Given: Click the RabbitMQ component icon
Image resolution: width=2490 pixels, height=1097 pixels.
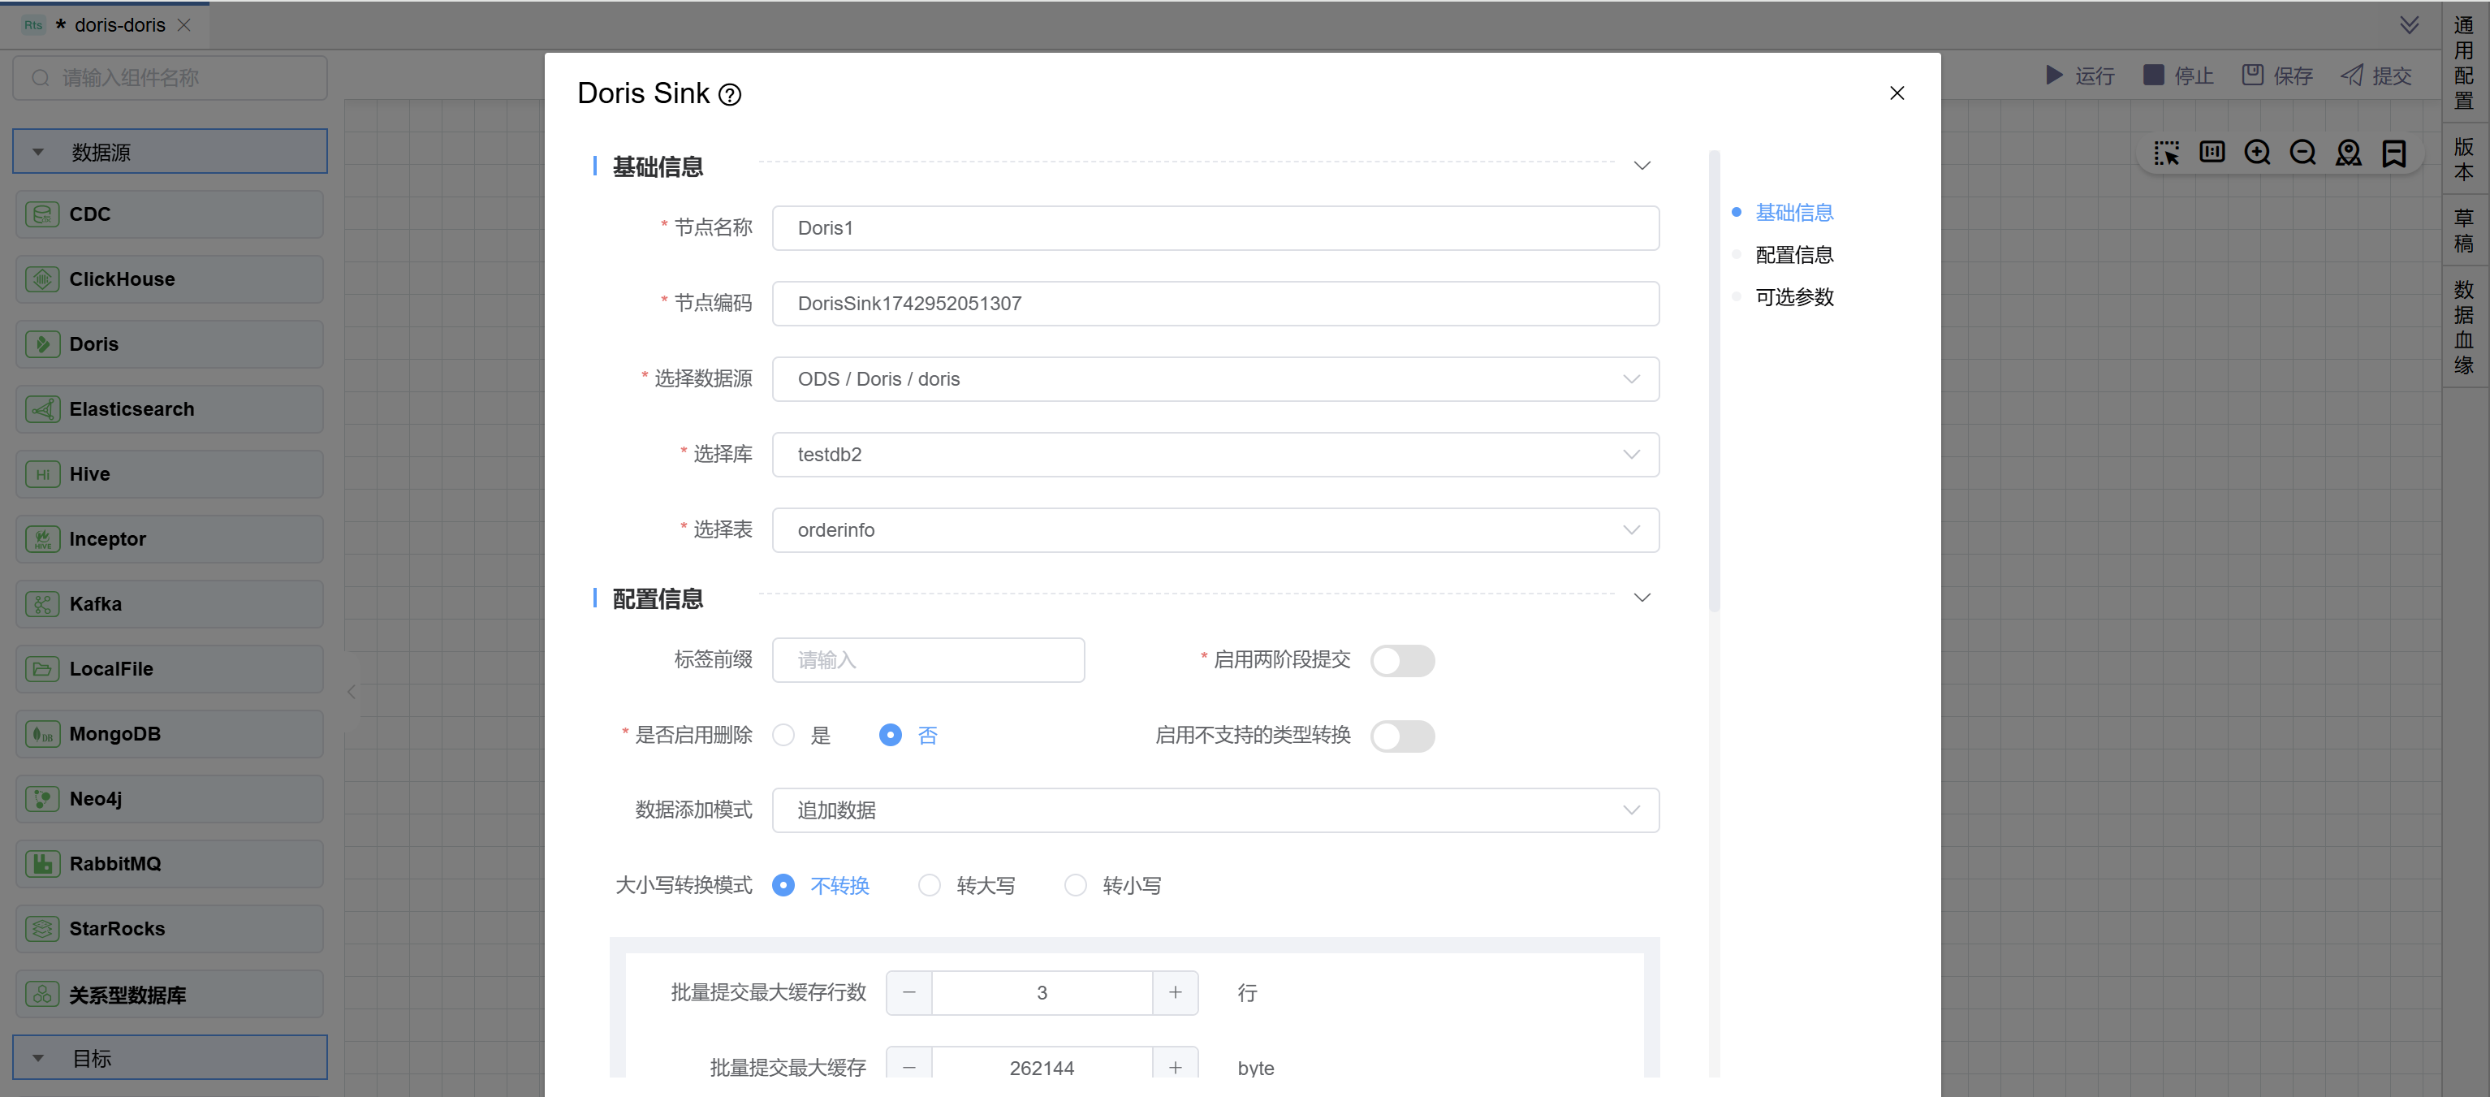Looking at the screenshot, I should pyautogui.click(x=42, y=863).
